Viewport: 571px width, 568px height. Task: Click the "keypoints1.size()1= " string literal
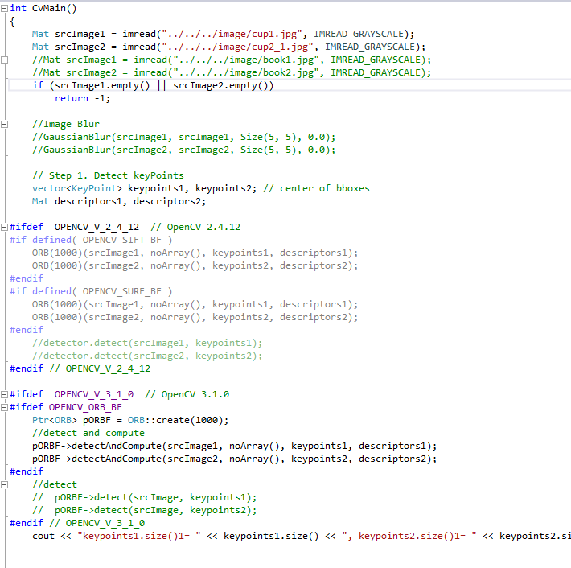139,536
